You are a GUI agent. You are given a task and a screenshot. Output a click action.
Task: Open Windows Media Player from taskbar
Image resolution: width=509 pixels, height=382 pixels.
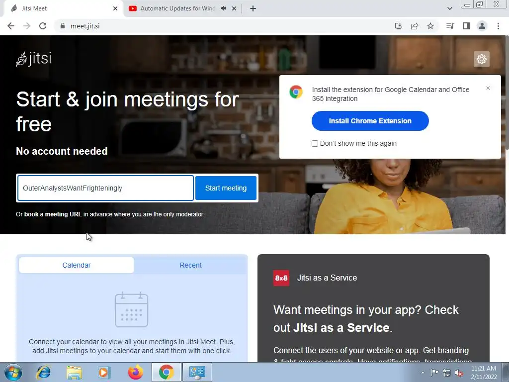(x=104, y=372)
